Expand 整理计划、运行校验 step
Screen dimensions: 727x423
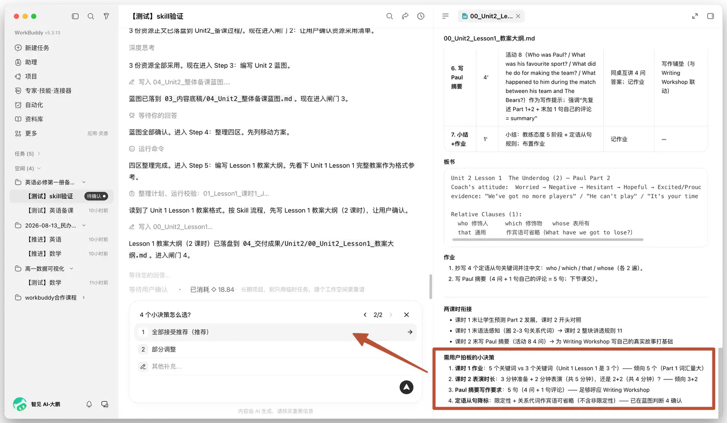click(x=199, y=194)
